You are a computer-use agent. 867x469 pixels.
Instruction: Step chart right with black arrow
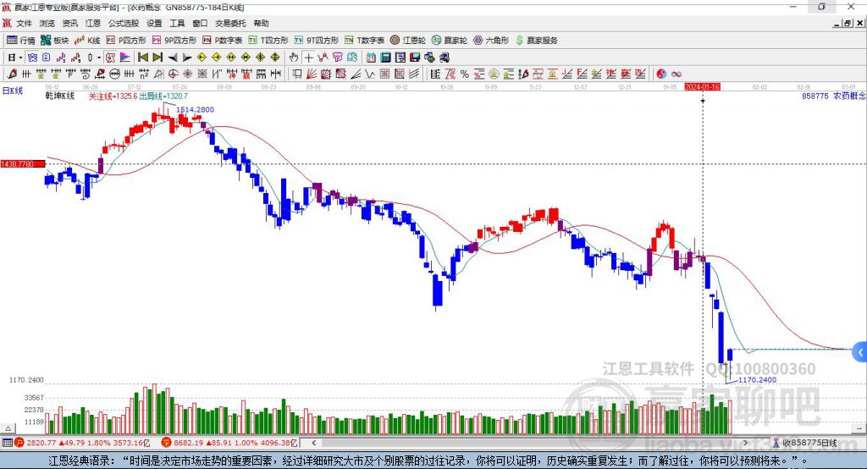pyautogui.click(x=187, y=58)
